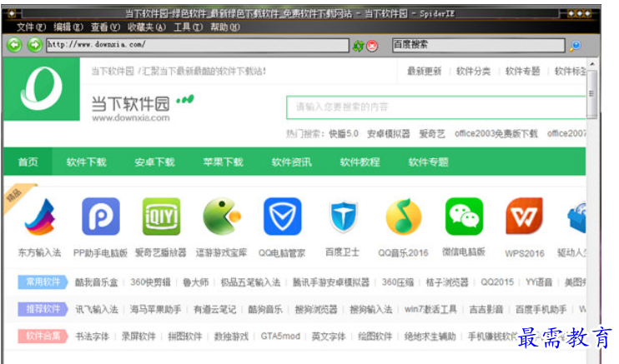Viewport: 619px width, 364px height.
Task: Open the 腾讯手游安卓模拟器 link
Action: (x=331, y=282)
